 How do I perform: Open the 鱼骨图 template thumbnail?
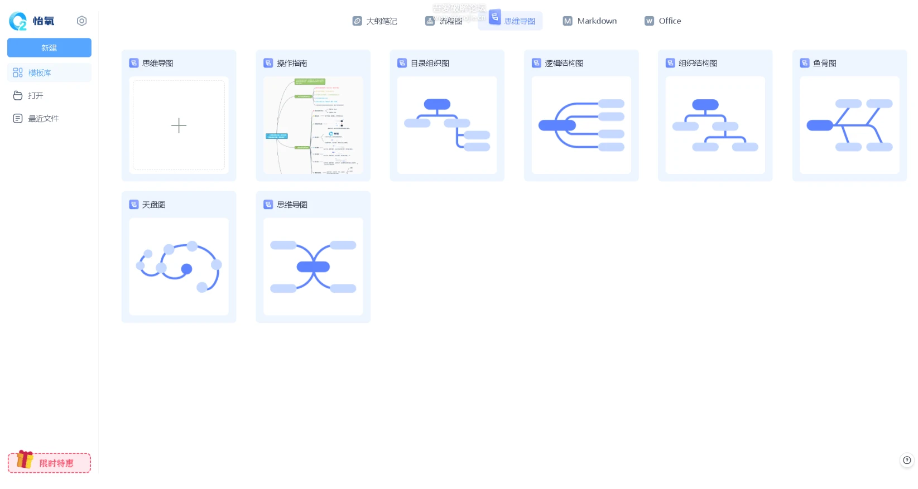849,125
